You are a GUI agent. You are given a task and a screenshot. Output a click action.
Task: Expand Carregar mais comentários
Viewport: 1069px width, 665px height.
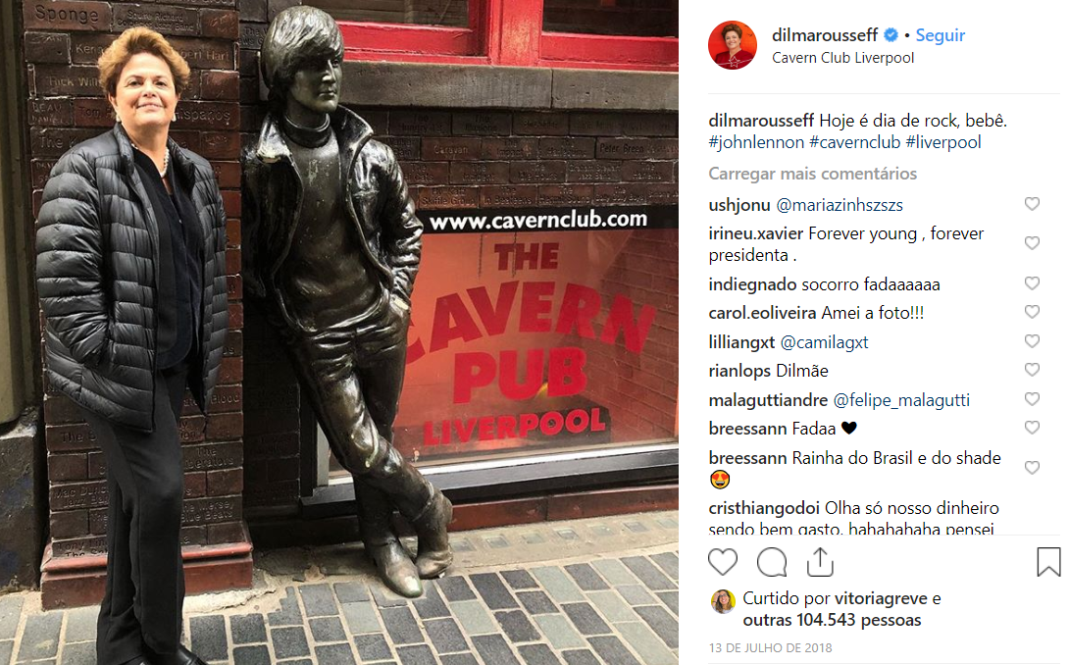(813, 174)
